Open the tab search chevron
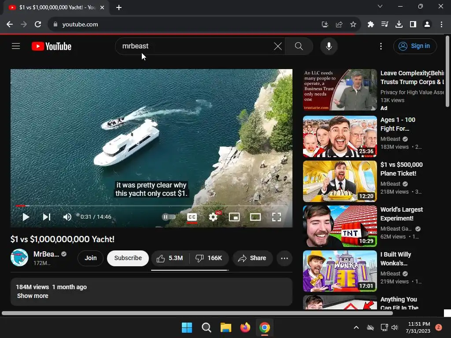Image resolution: width=451 pixels, height=338 pixels. (x=380, y=6)
